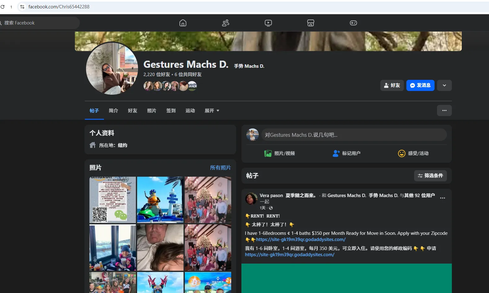
Task: Open the Friends icon in top navigation
Action: pyautogui.click(x=226, y=23)
